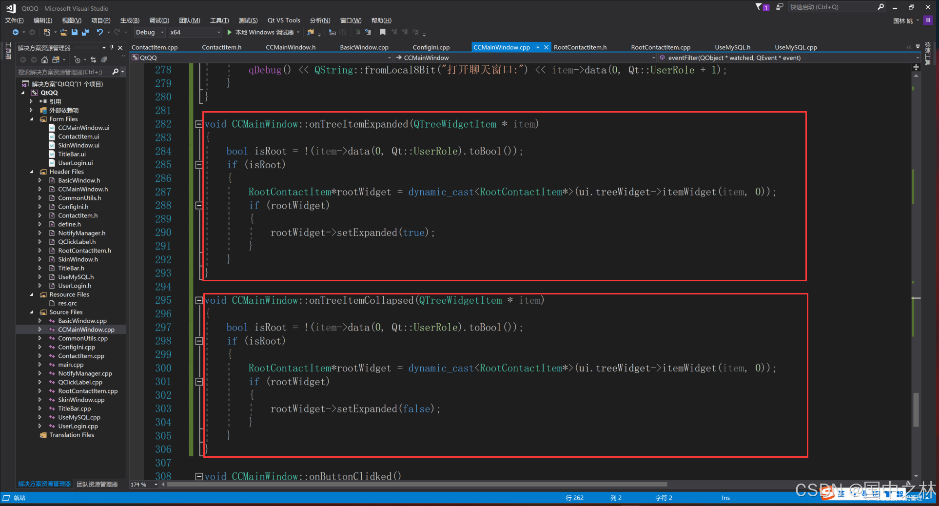
Task: Click the Solution Explorer search magnifier icon
Action: point(115,72)
